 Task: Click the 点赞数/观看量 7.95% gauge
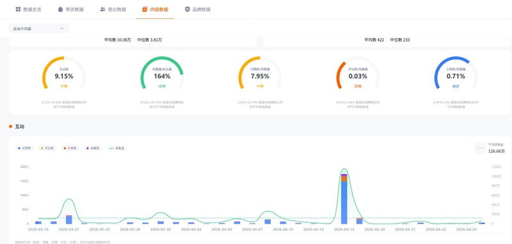click(260, 73)
